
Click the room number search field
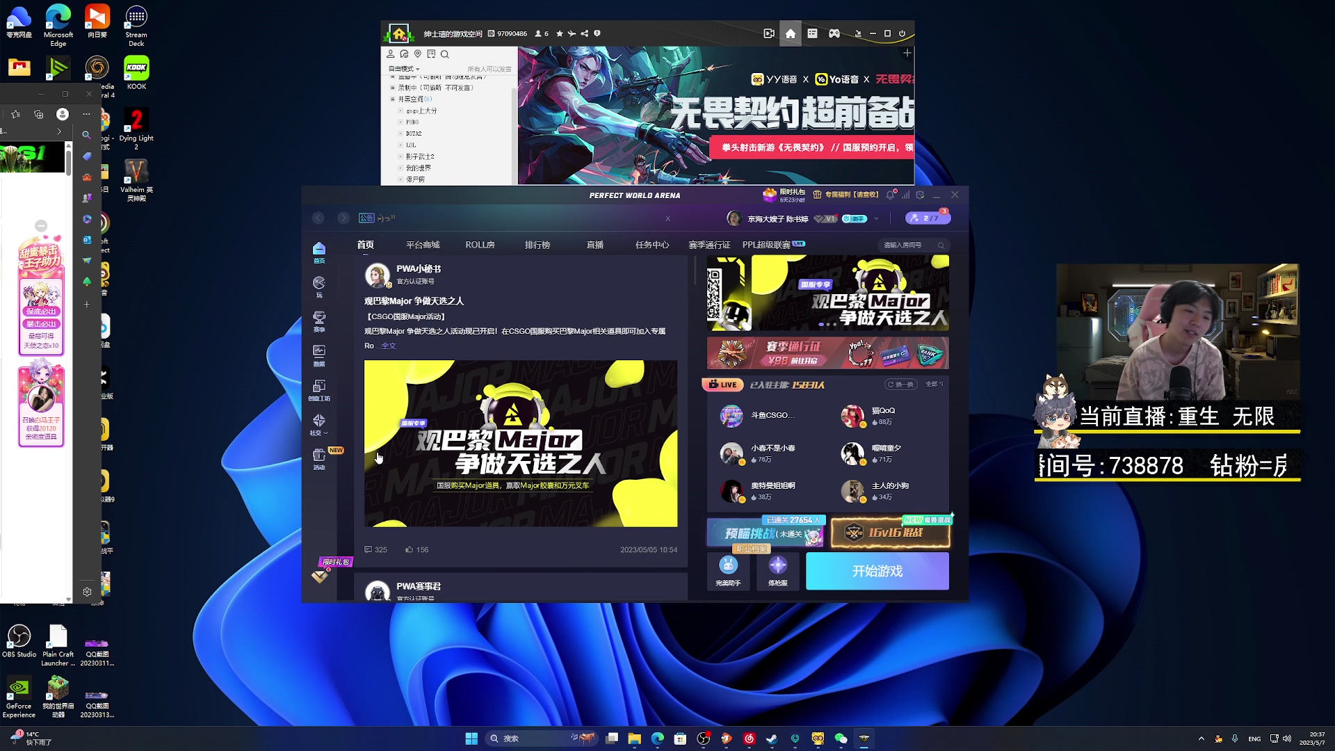coord(914,245)
